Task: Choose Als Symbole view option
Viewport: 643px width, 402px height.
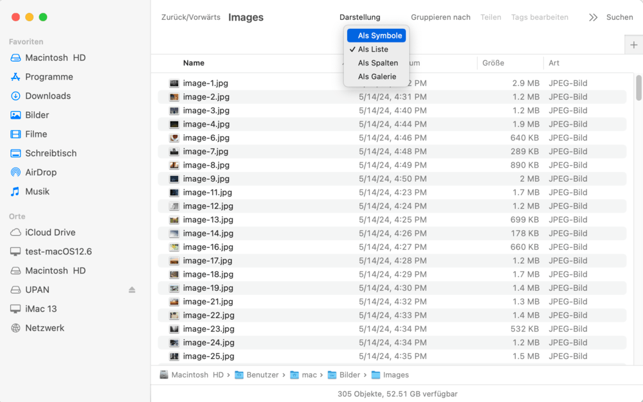Action: [x=376, y=35]
